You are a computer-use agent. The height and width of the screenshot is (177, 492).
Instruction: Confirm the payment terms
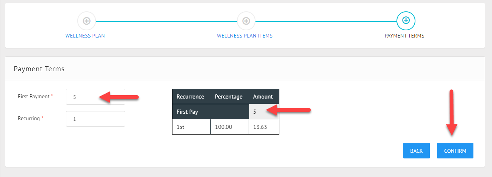pyautogui.click(x=455, y=150)
